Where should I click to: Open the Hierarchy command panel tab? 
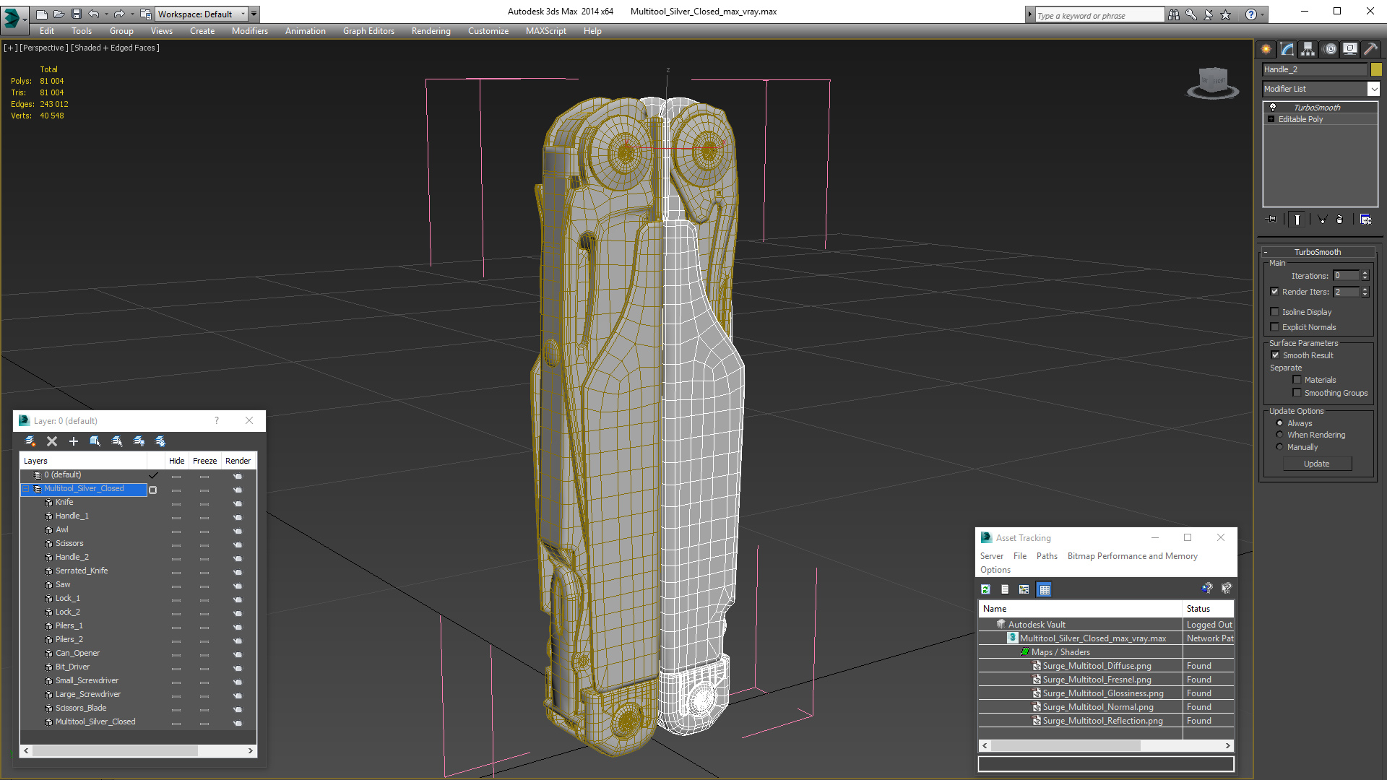click(x=1308, y=49)
